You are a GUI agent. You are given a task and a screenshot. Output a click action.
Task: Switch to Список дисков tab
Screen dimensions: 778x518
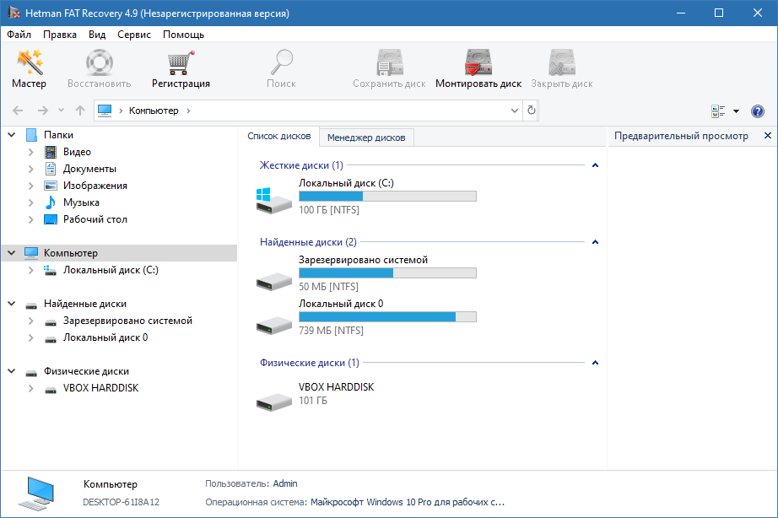point(279,136)
